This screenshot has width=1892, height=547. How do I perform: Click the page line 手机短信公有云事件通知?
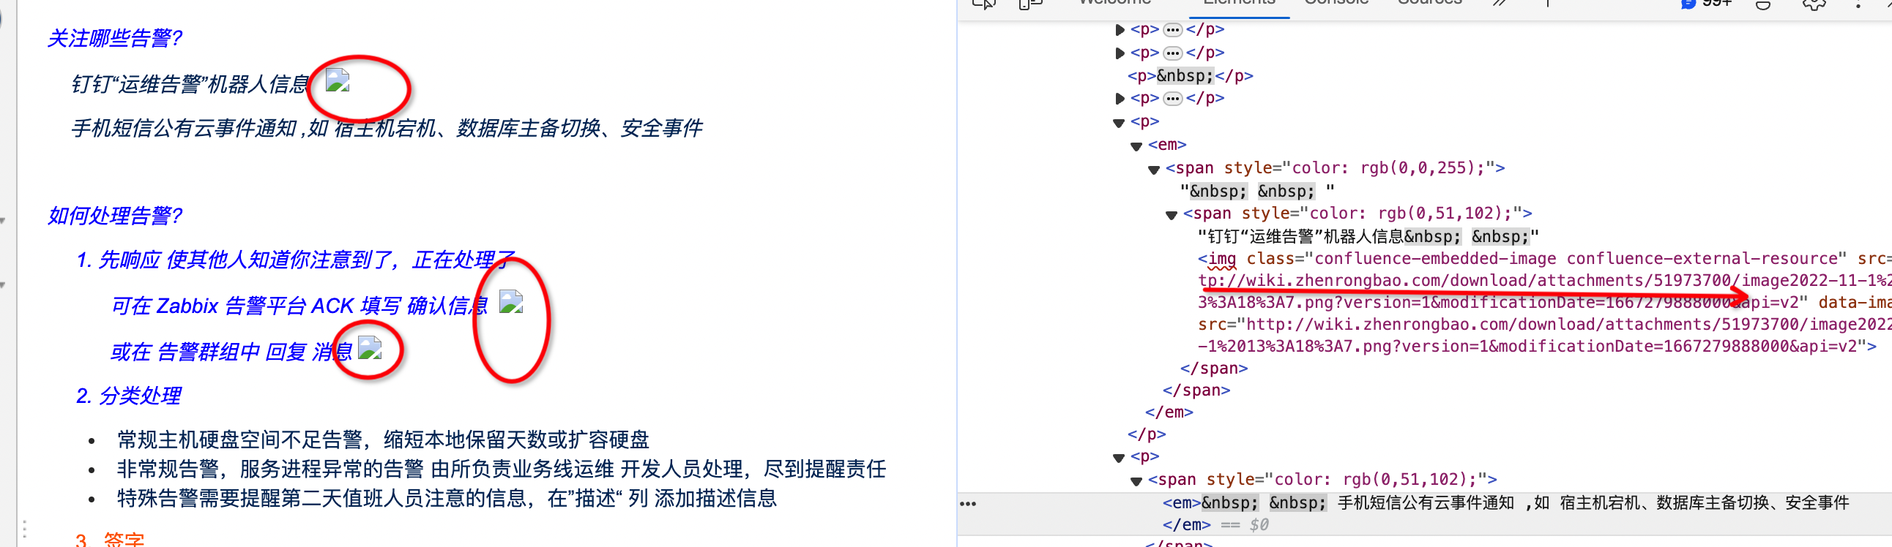click(387, 128)
